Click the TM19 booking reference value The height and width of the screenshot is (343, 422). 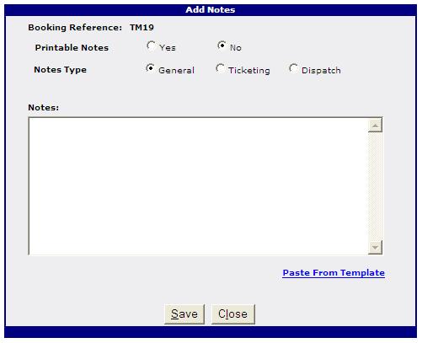pos(142,28)
